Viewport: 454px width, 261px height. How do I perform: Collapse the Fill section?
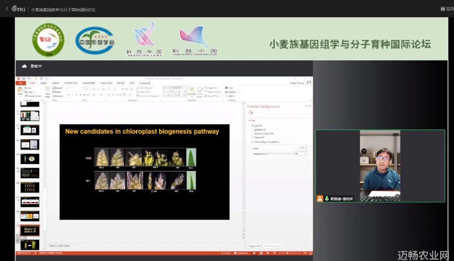pyautogui.click(x=250, y=121)
